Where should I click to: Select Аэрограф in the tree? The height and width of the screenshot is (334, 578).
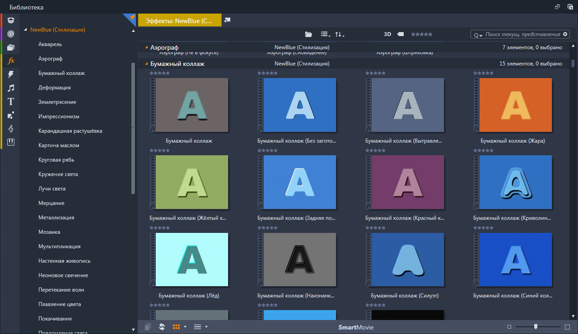(50, 59)
